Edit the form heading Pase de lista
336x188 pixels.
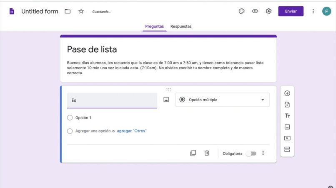coord(92,49)
